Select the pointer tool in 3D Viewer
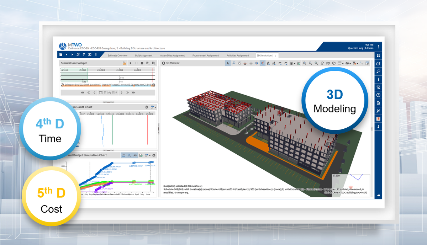The image size is (427, 245). pyautogui.click(x=228, y=63)
